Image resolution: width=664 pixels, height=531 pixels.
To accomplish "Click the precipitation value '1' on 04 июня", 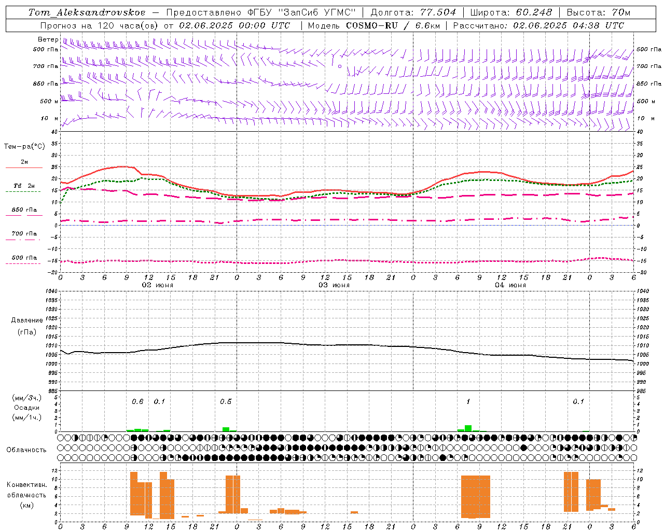I will pos(468,402).
